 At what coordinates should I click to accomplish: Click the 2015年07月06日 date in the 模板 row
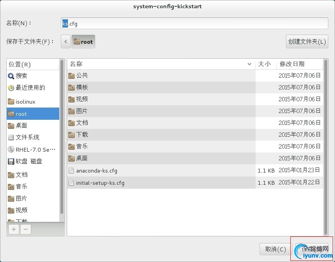(299, 87)
